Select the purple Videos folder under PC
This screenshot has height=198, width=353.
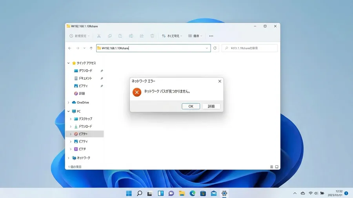coord(80,149)
